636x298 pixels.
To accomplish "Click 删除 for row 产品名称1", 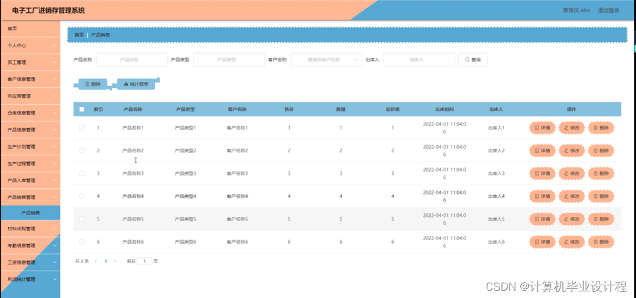I will pyautogui.click(x=601, y=127).
